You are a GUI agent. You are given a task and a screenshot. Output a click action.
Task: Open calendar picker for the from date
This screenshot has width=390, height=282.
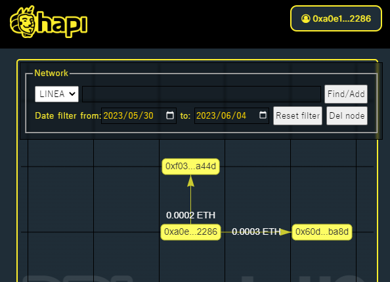170,115
